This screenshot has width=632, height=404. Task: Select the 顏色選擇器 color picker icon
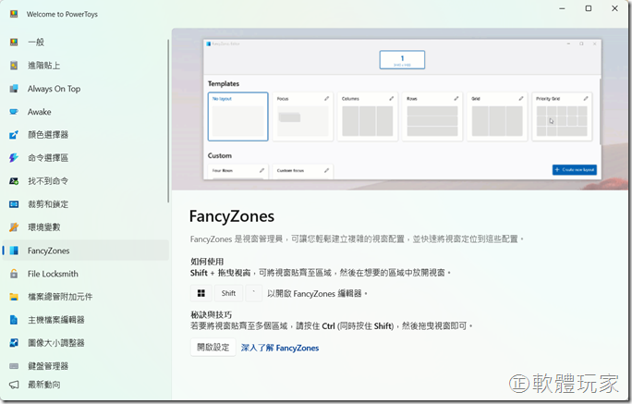pos(14,135)
